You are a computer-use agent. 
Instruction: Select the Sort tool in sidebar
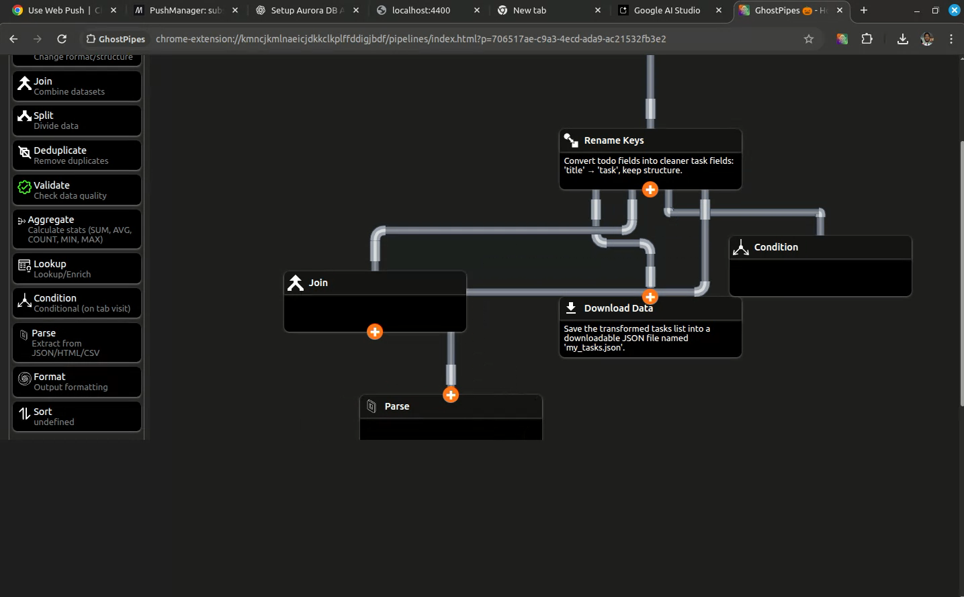click(x=77, y=416)
